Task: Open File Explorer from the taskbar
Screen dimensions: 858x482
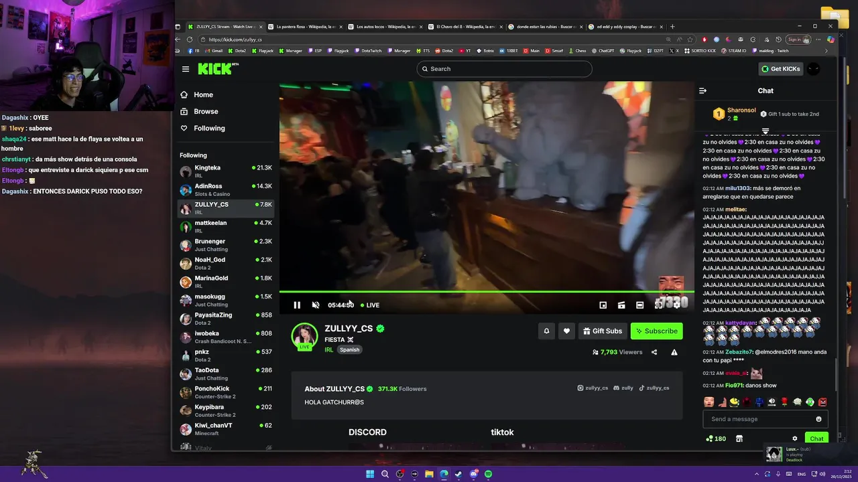Action: coord(429,474)
